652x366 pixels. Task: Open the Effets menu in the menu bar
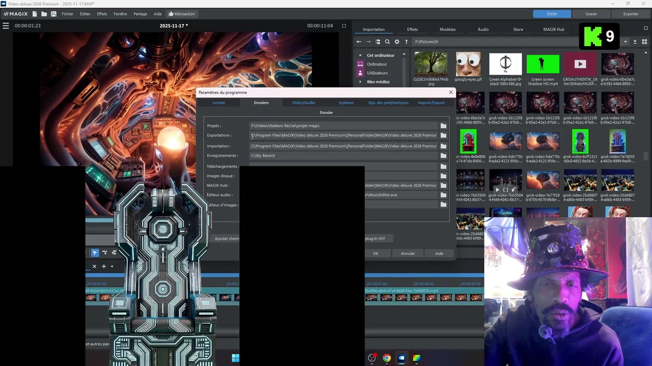click(x=102, y=14)
